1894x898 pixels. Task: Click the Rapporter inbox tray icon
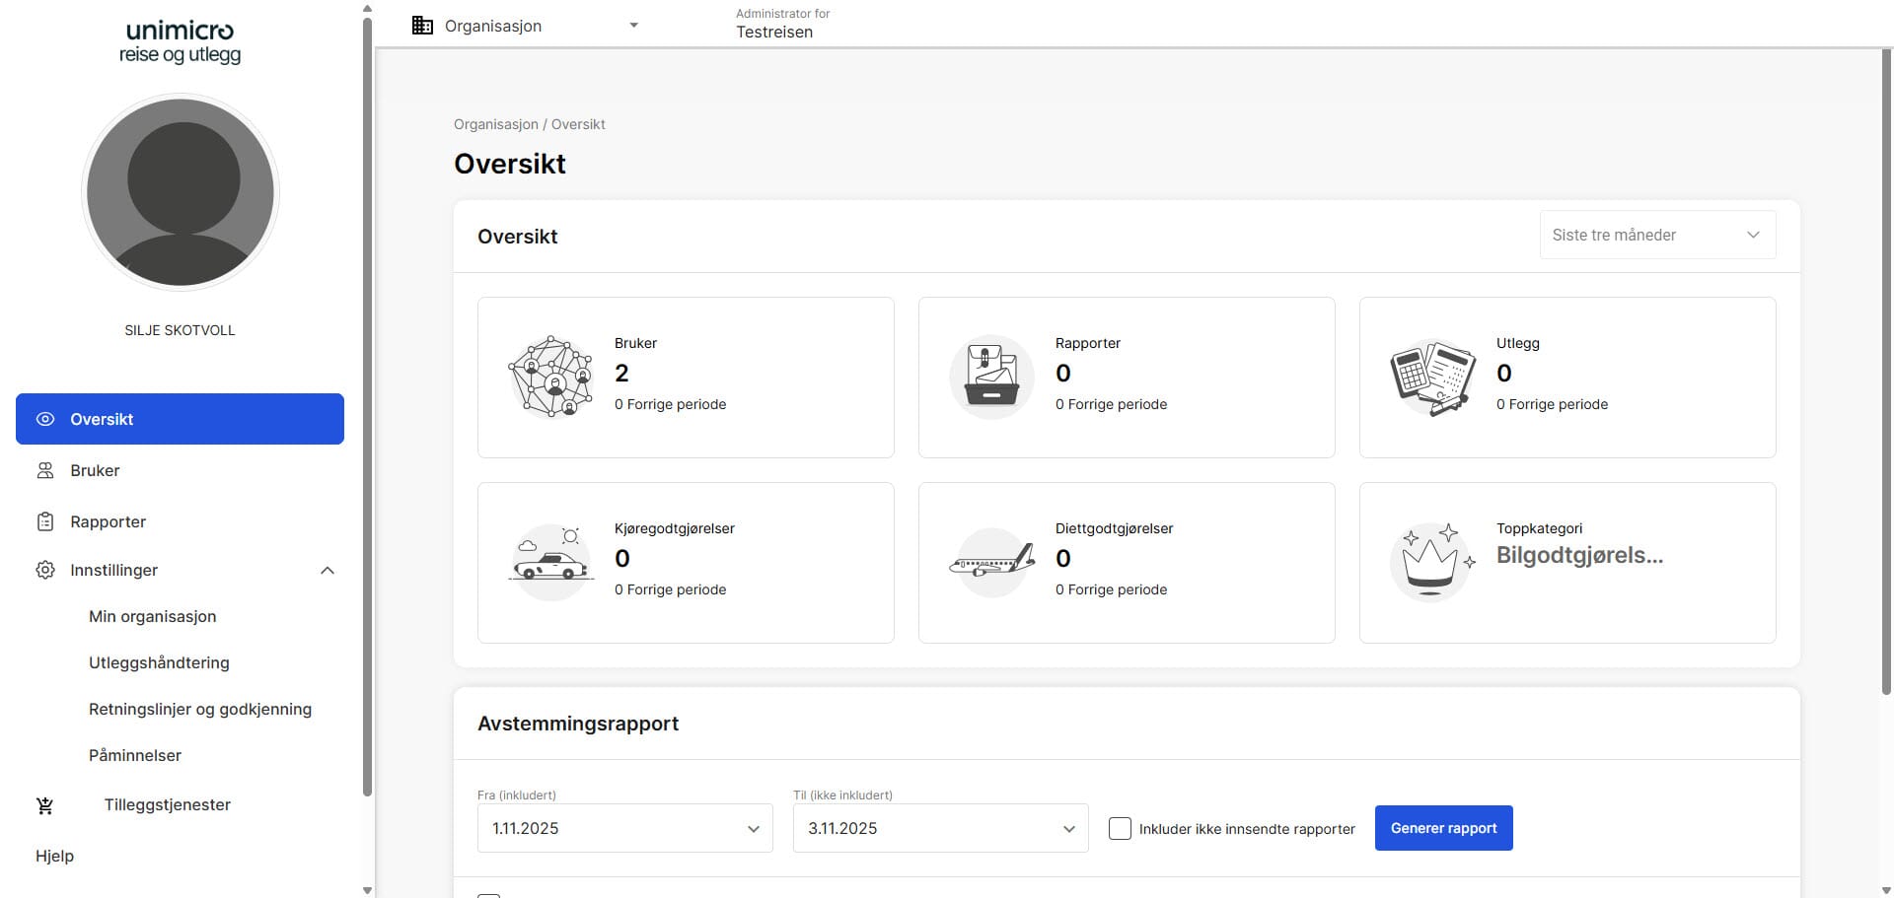pyautogui.click(x=991, y=377)
